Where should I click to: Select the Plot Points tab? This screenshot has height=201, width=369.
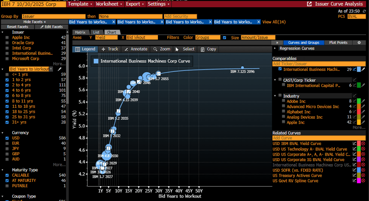(338, 43)
